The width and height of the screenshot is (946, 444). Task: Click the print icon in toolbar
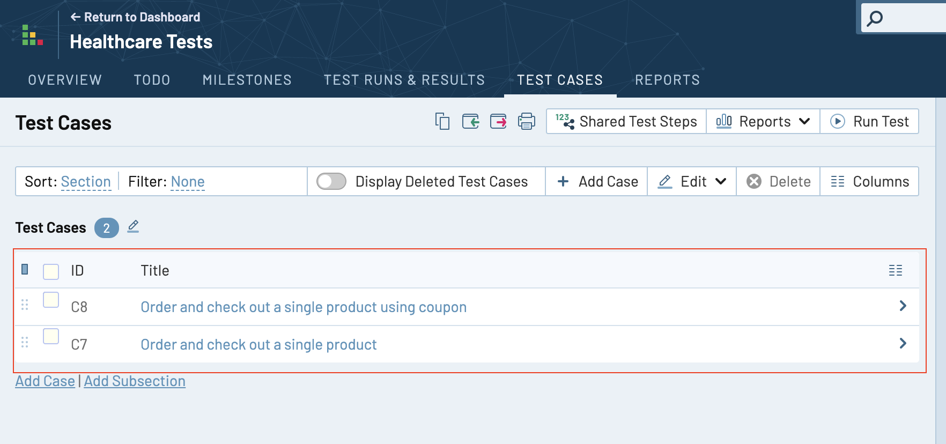[526, 122]
